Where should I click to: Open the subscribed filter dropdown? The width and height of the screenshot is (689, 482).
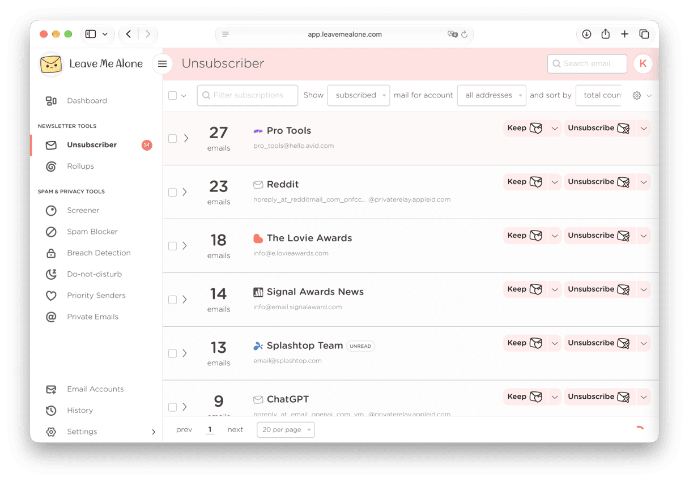[359, 95]
